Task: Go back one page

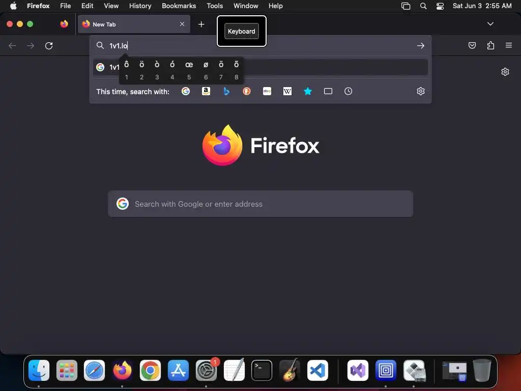Action: click(x=12, y=45)
